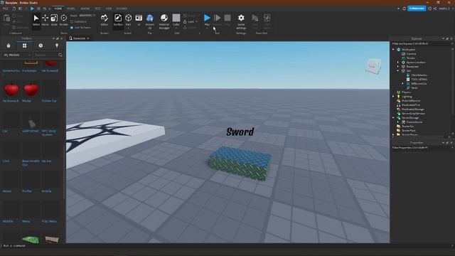Click the quick-access Play icon
455x256 pixels.
(32, 9)
